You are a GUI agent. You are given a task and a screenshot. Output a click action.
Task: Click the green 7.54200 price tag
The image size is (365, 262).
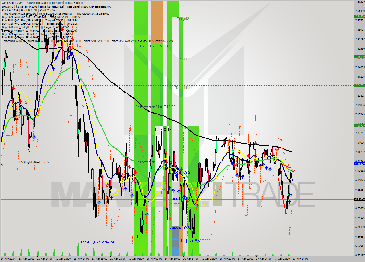tap(359, 17)
